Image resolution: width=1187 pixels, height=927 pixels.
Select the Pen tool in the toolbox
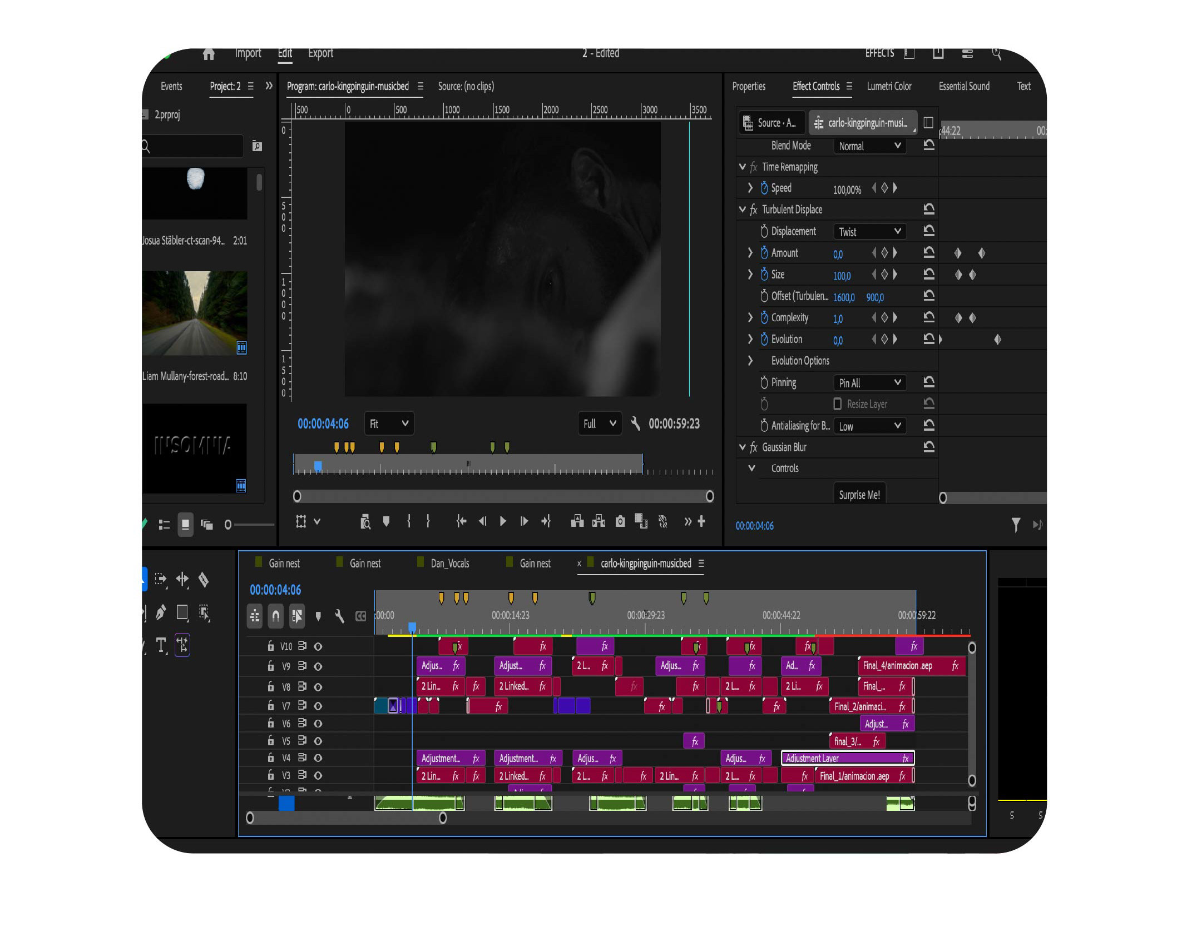click(161, 612)
